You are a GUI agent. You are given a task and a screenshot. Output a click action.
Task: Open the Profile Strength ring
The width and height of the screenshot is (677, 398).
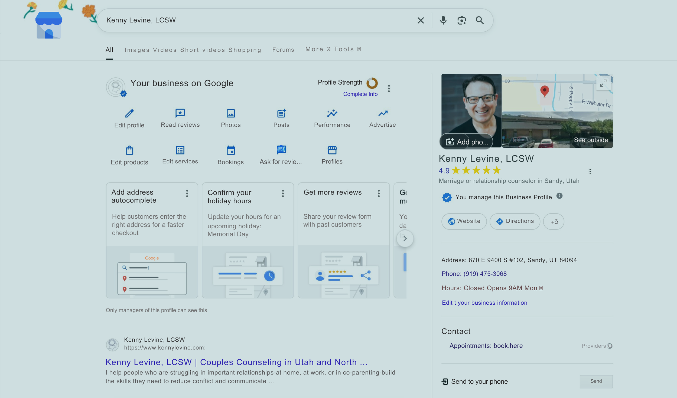coord(372,83)
